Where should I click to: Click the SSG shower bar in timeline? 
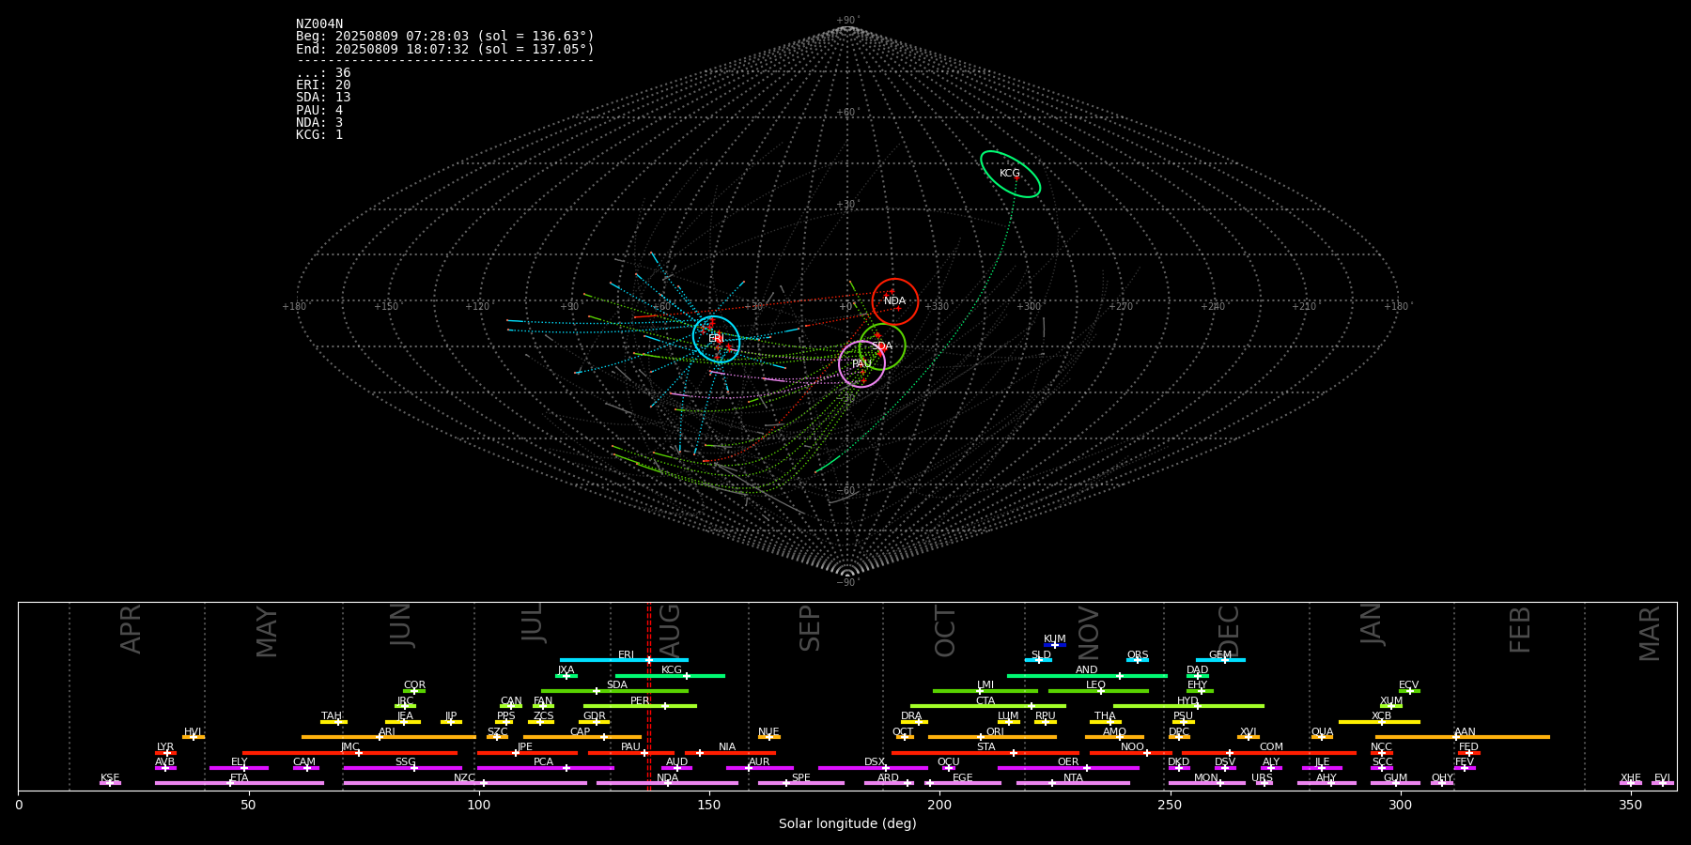coord(402,768)
